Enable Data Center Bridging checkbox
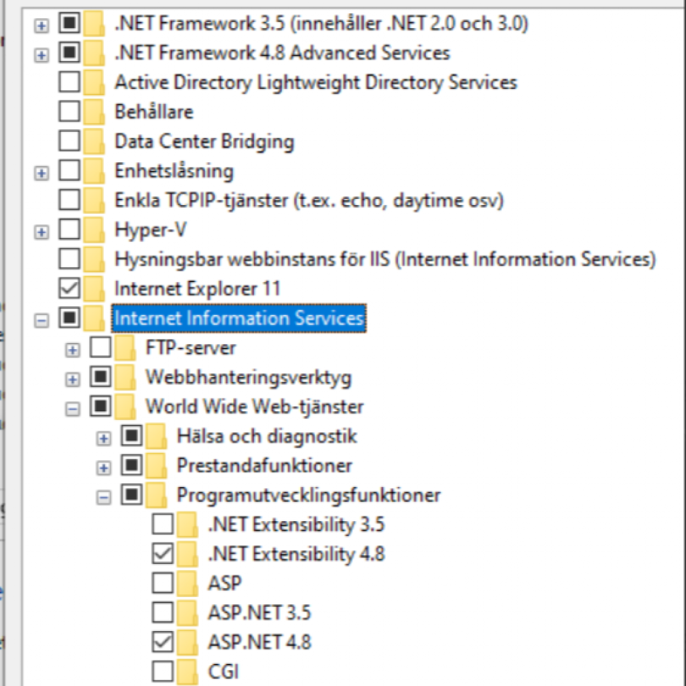The width and height of the screenshot is (686, 686). point(69,141)
